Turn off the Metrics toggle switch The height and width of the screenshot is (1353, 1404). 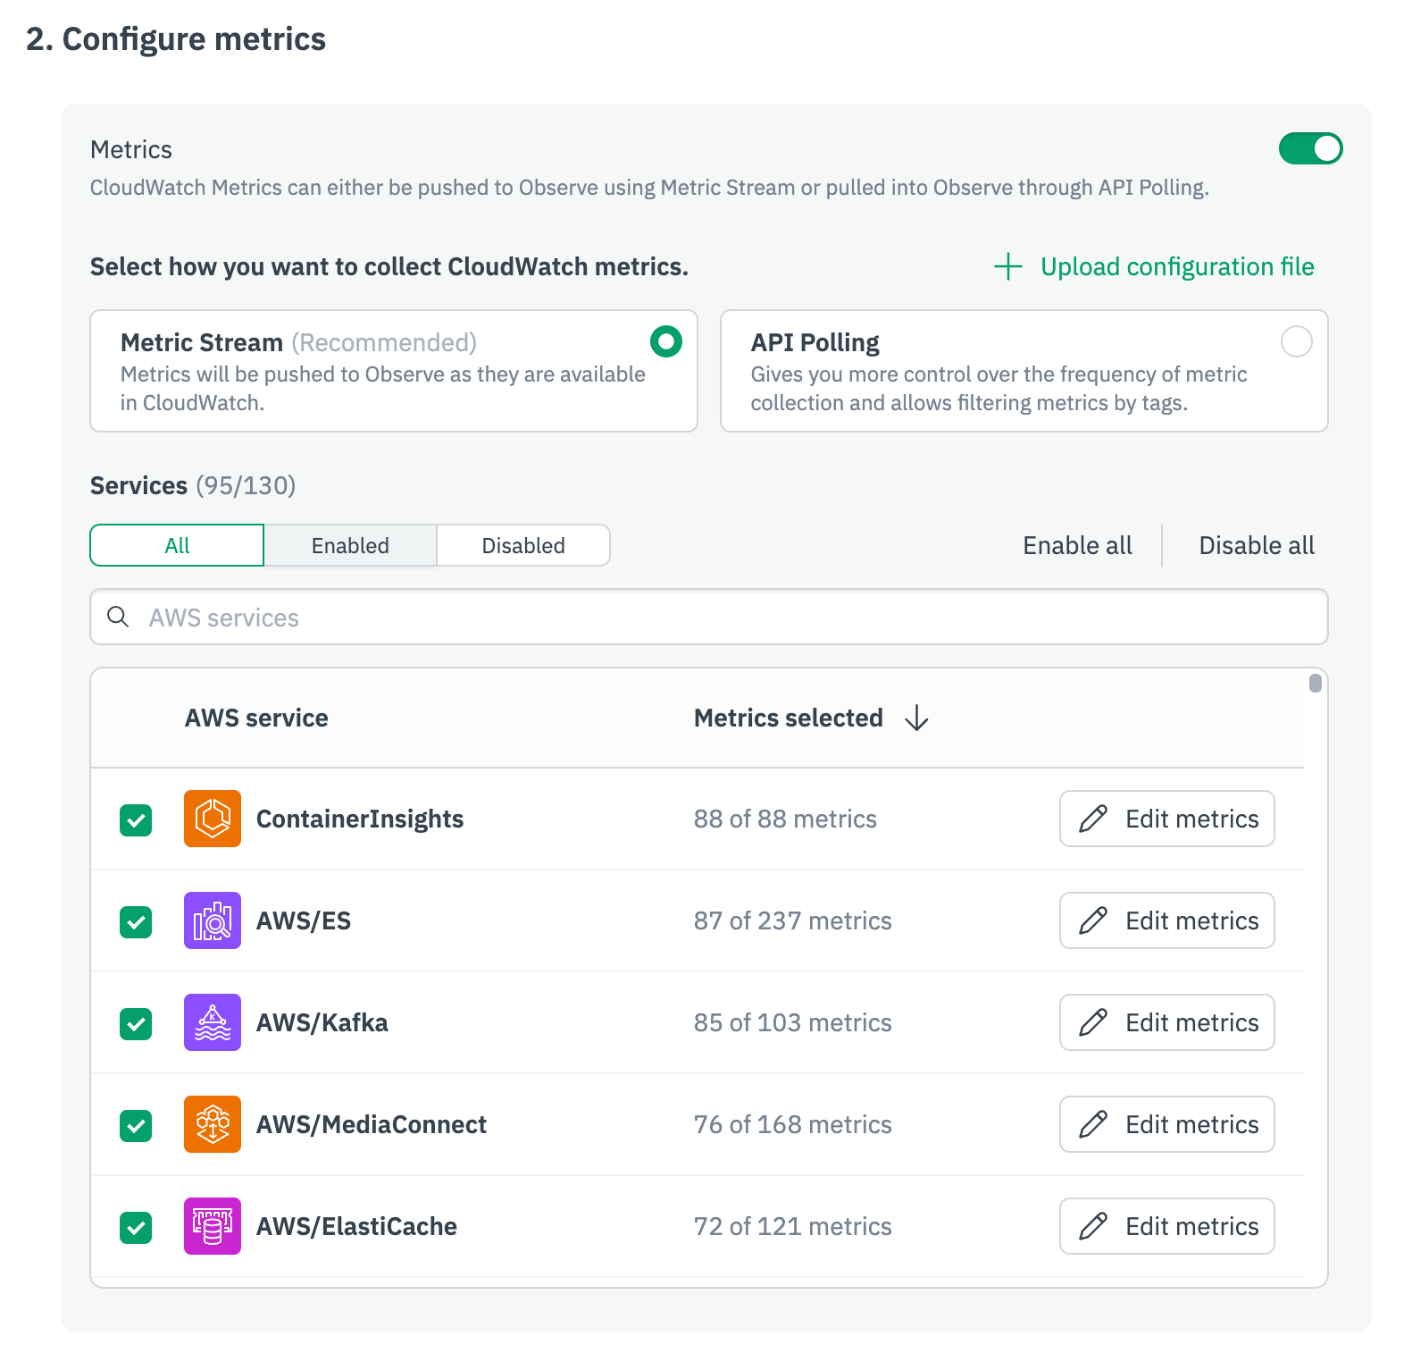pos(1310,148)
